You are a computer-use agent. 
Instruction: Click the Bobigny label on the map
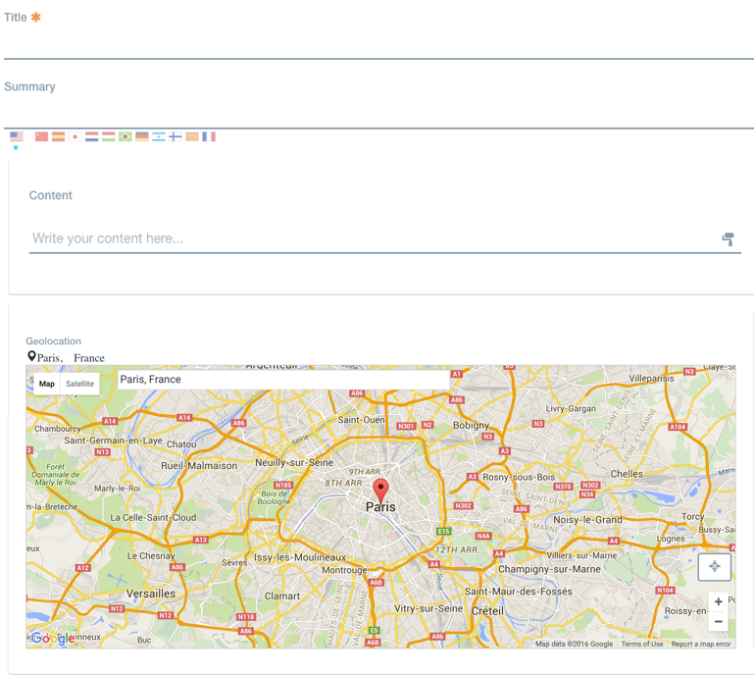coord(471,425)
